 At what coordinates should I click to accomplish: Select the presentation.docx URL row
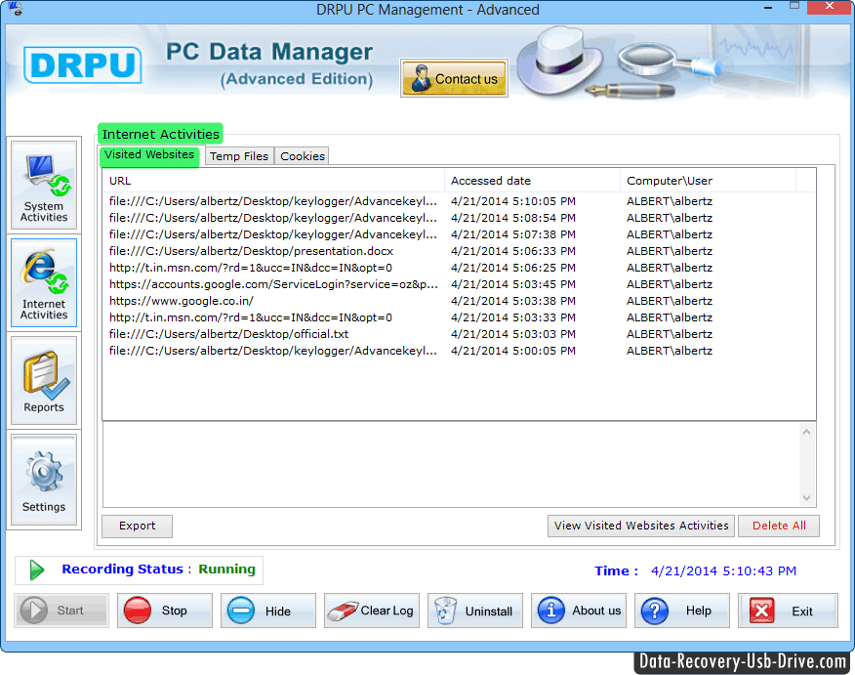[459, 251]
